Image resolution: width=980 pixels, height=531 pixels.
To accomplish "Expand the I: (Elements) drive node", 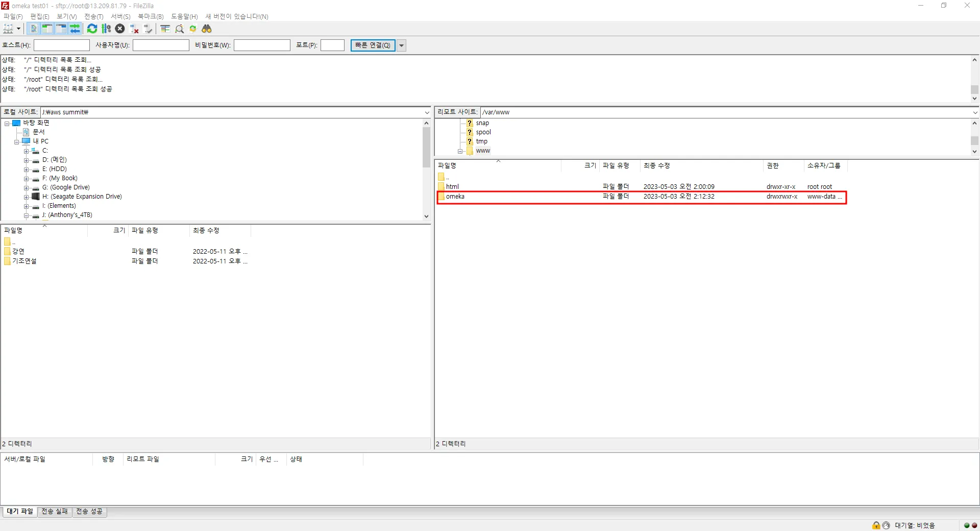I will (27, 206).
